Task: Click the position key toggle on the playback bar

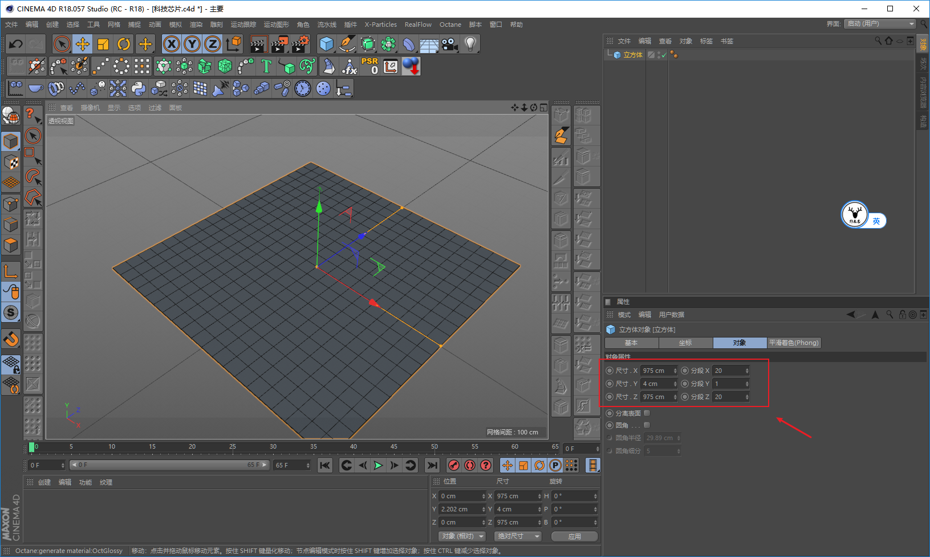Action: [507, 465]
